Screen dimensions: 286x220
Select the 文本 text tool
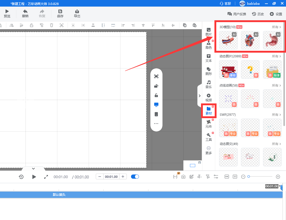208,58
